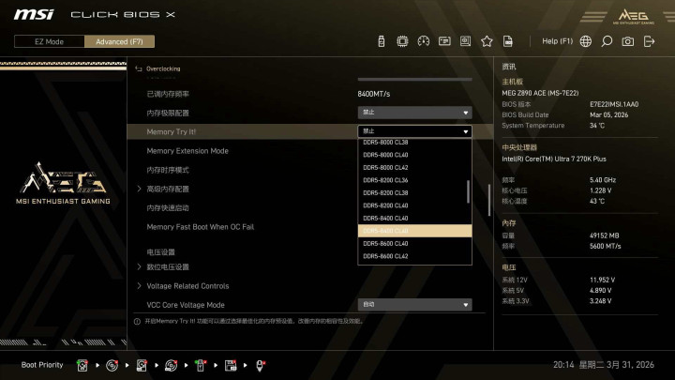Image resolution: width=675 pixels, height=380 pixels.
Task: Open the card-shaped toolbar icon beside the gauge
Action: tap(444, 41)
